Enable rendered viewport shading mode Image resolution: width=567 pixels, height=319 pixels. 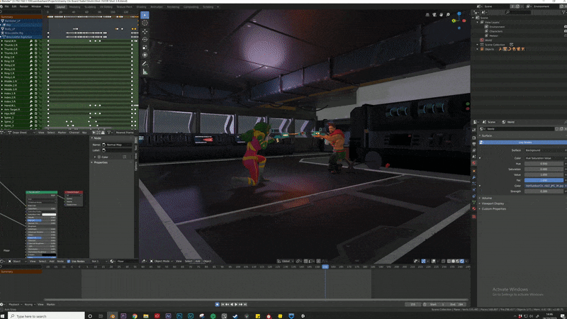tap(462, 261)
